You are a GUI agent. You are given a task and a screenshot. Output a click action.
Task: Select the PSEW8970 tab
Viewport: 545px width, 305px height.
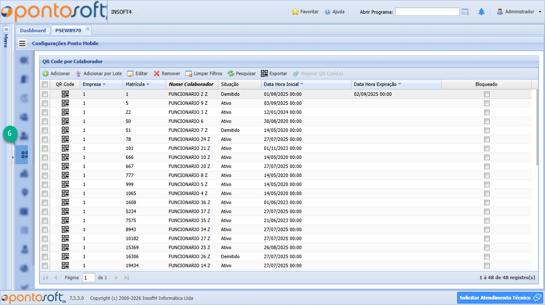point(67,30)
